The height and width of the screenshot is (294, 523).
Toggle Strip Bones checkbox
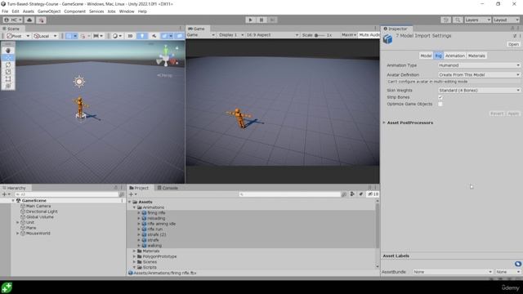[x=440, y=97]
